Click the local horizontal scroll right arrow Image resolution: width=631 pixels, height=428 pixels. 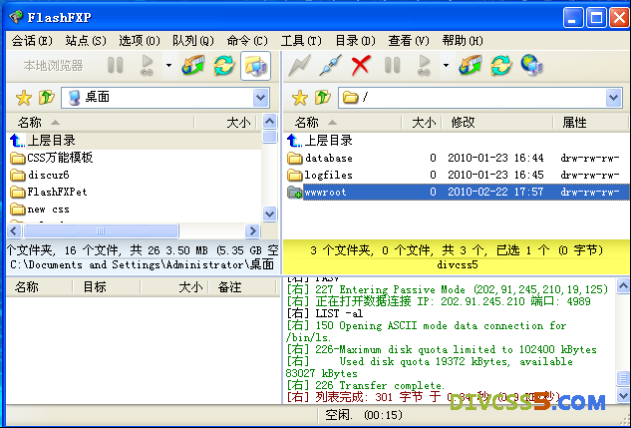tap(253, 231)
